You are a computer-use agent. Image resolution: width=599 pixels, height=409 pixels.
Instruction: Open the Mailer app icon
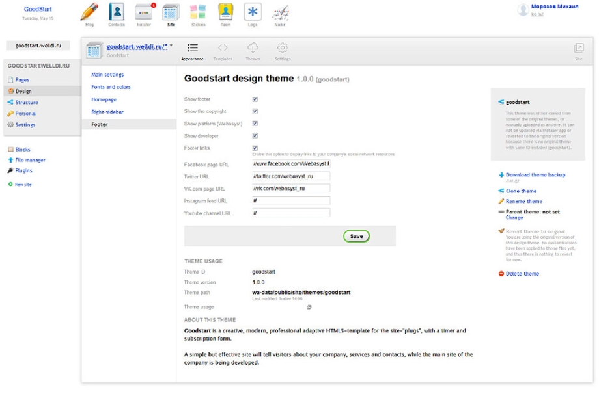[x=280, y=12]
